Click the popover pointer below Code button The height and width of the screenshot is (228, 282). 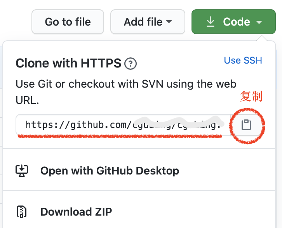tap(262, 38)
